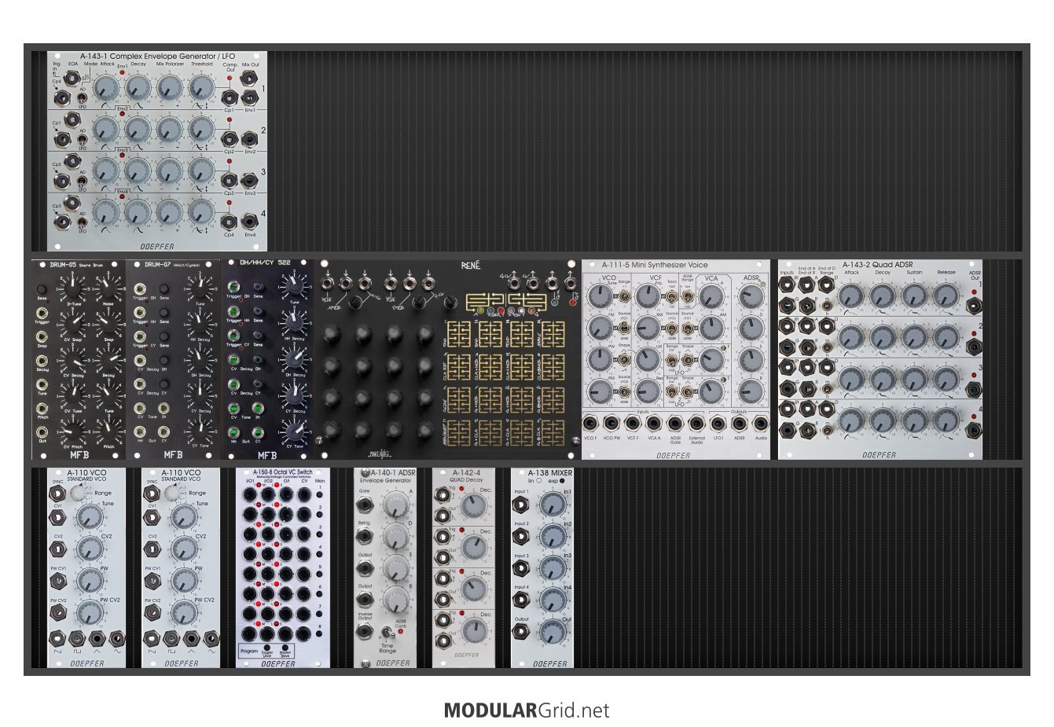This screenshot has height=727, width=1054.
Task: Turn the VCF Frq knob on A-111-5
Action: (x=648, y=296)
